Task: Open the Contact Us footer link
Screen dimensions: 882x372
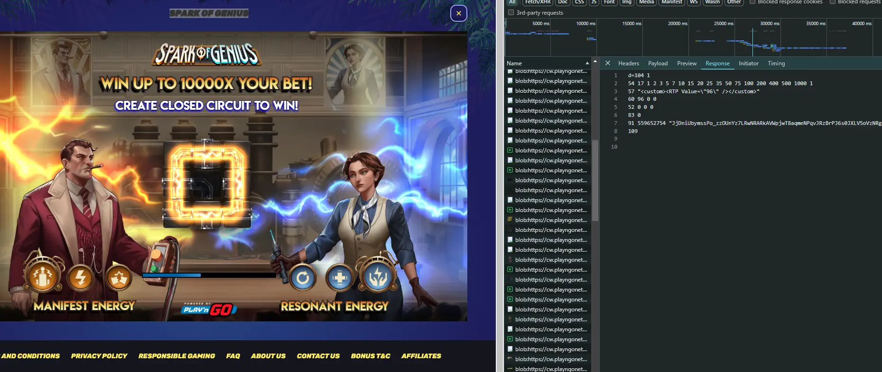Action: (318, 356)
